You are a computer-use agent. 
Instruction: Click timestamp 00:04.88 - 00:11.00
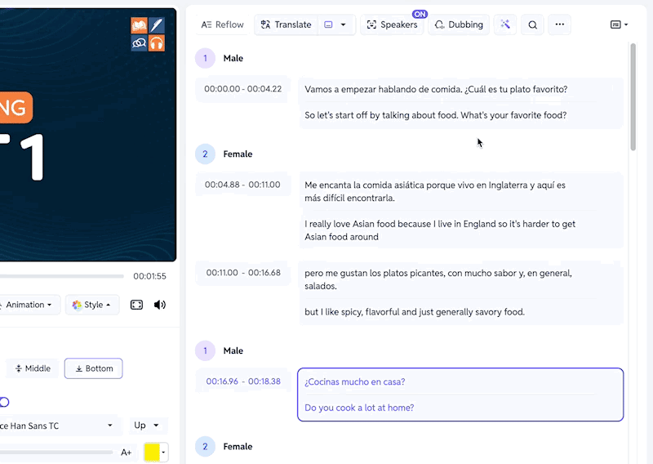pyautogui.click(x=242, y=185)
